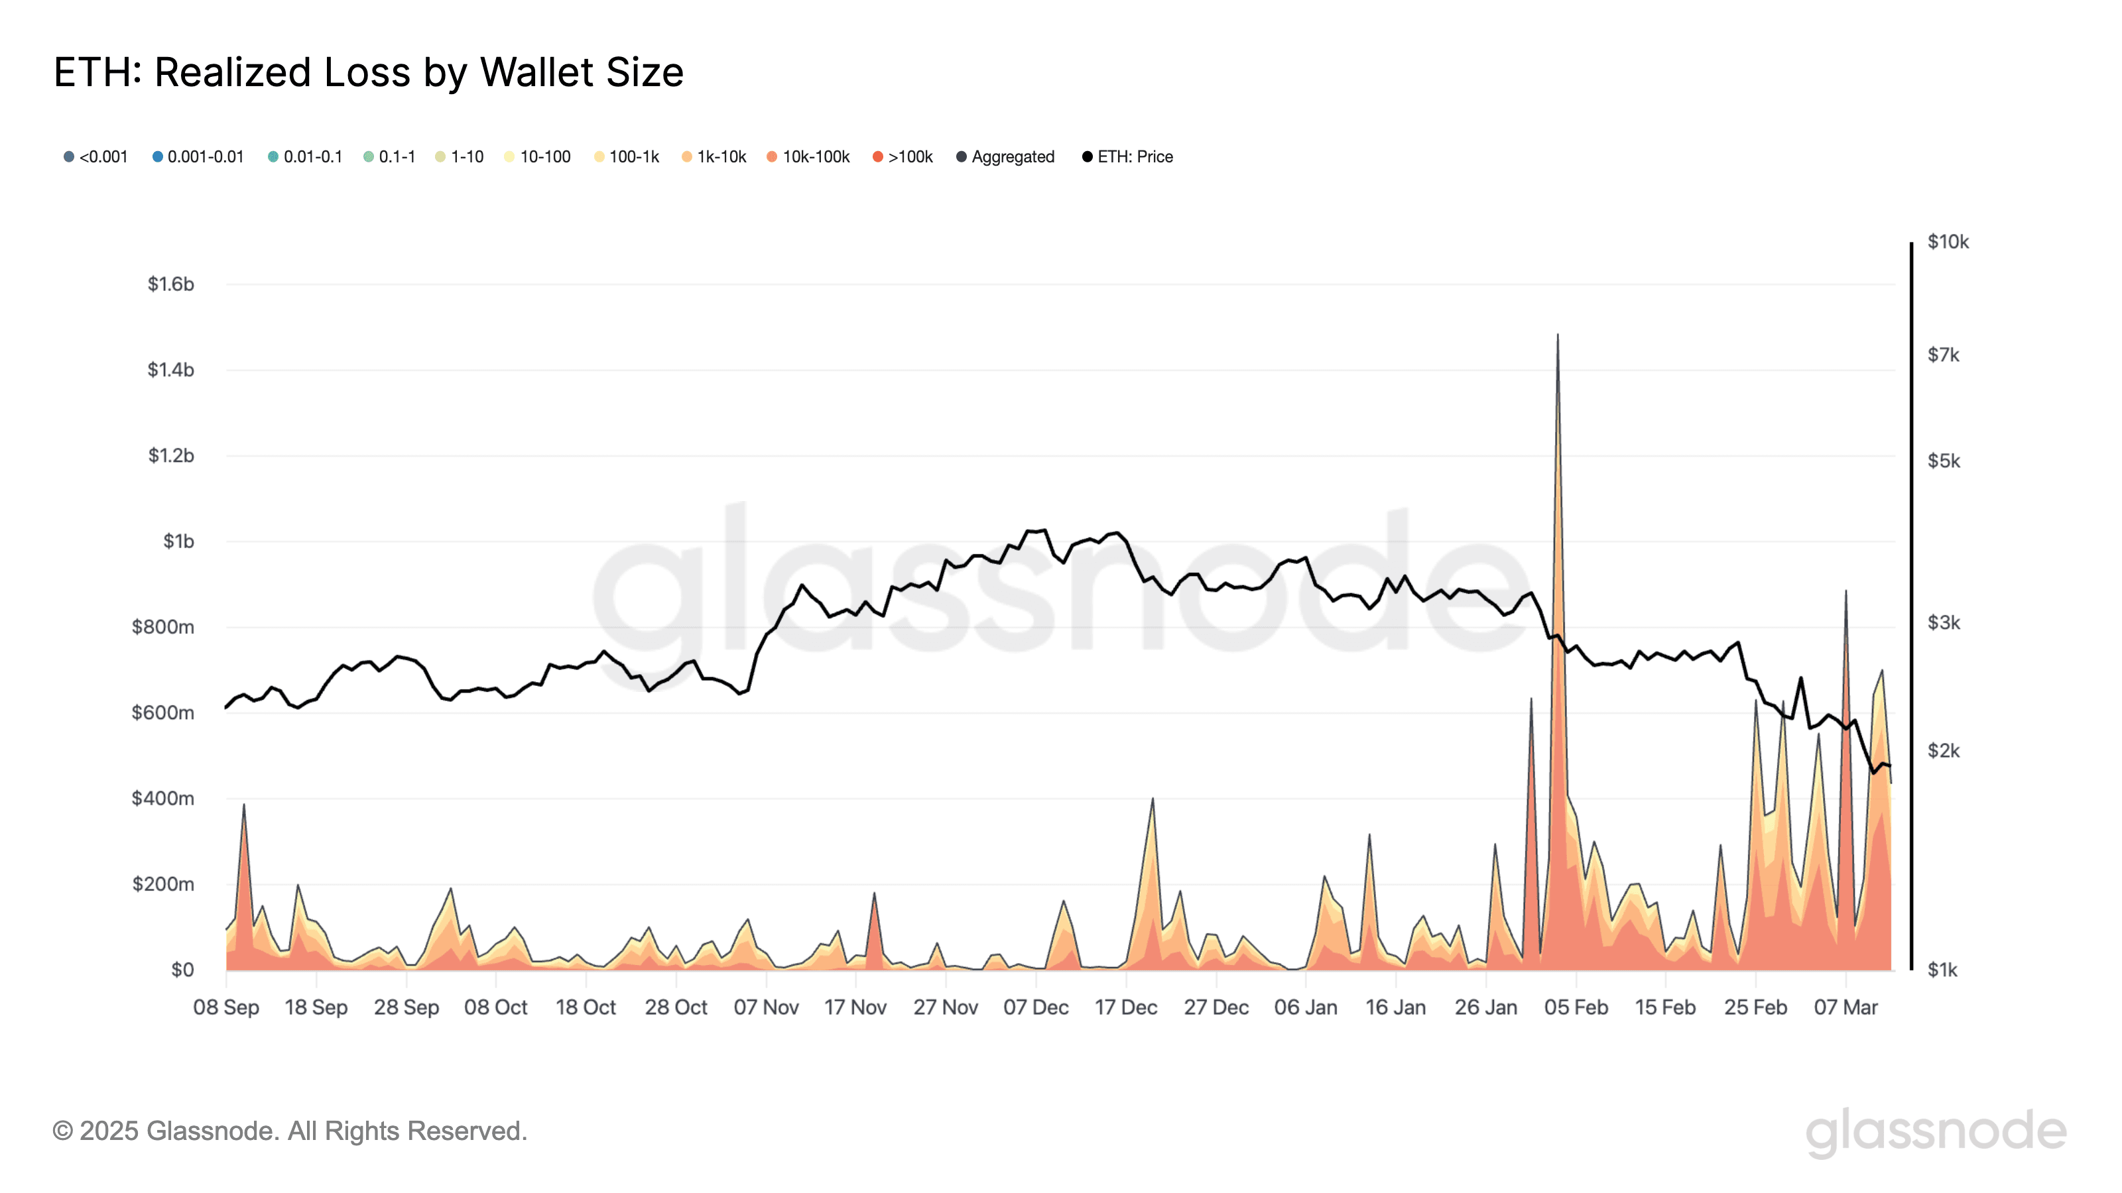The height and width of the screenshot is (1193, 2122).
Task: Toggle the 10-100 wallet series
Action: (537, 156)
